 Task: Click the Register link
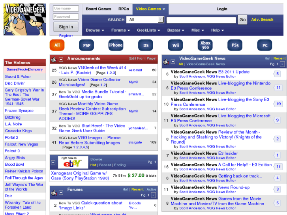66,36
